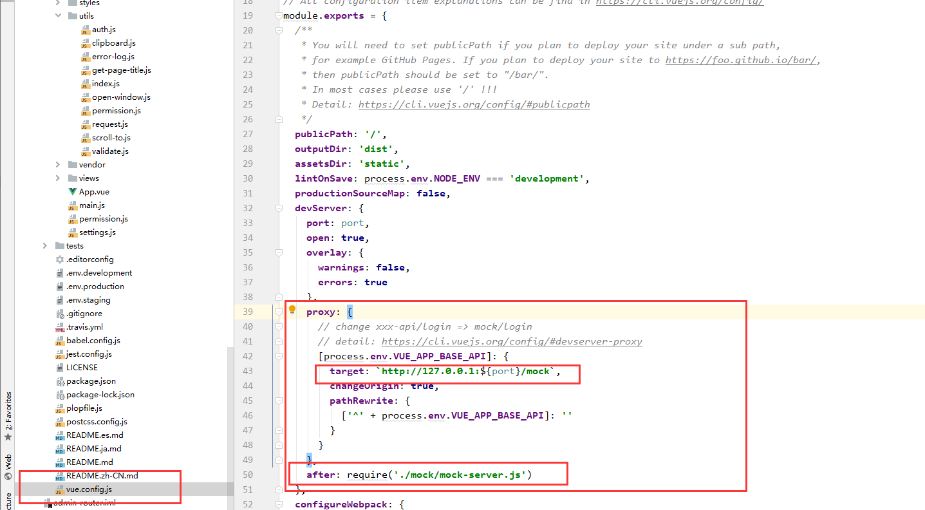Click the .gitignore file icon
The height and width of the screenshot is (510, 925).
pos(60,314)
